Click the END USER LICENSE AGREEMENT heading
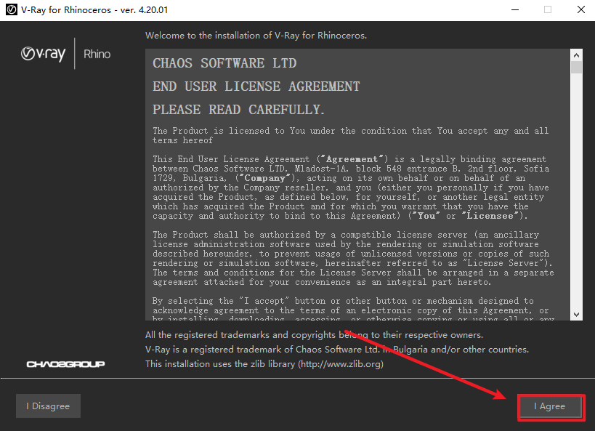Screen dimensions: 595x431 point(256,86)
